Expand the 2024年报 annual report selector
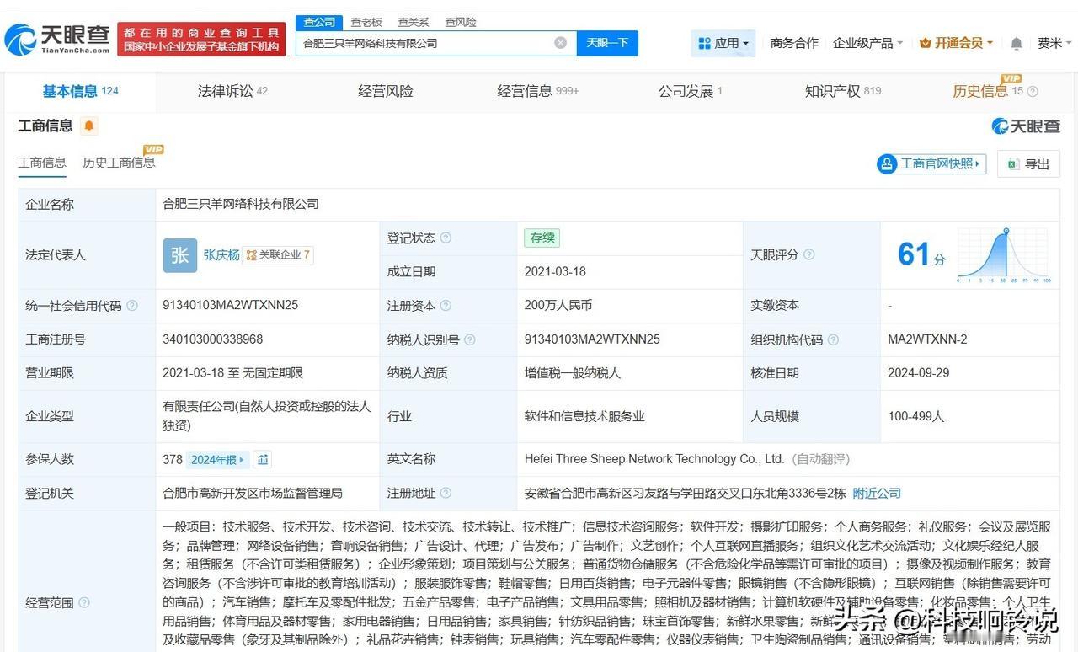The height and width of the screenshot is (652, 1078). coord(216,460)
